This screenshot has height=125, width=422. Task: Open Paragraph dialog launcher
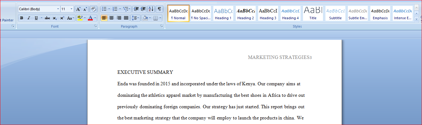coord(162,26)
